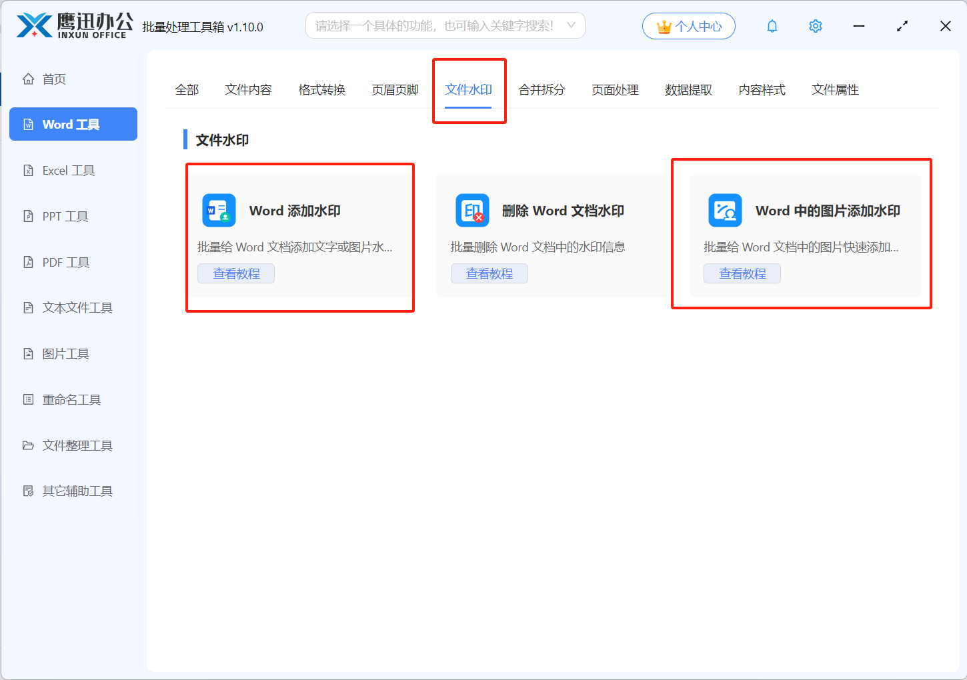Switch to the 页眉页脚 tab
Image resolution: width=967 pixels, height=680 pixels.
(x=395, y=89)
